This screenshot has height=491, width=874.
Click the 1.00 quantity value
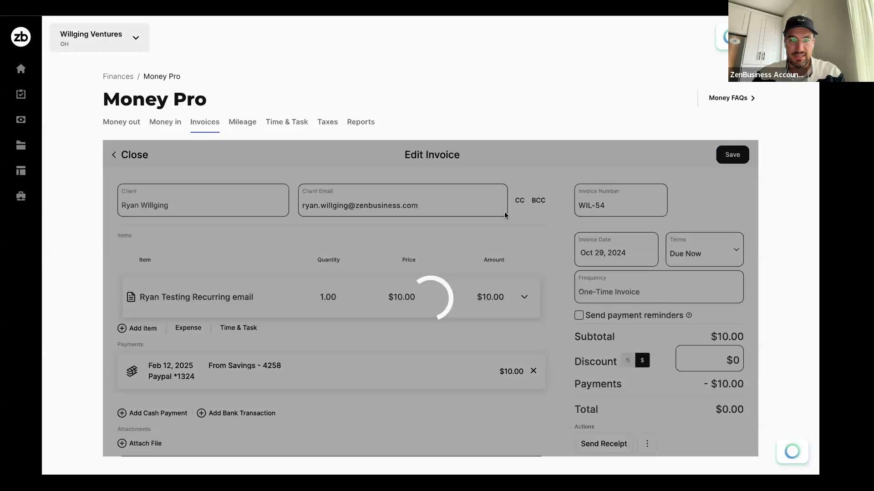click(x=328, y=297)
